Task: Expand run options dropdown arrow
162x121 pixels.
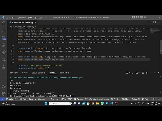Action: 151,22
